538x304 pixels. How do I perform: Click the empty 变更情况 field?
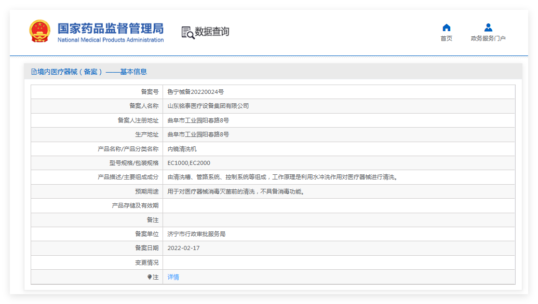pyautogui.click(x=260, y=262)
